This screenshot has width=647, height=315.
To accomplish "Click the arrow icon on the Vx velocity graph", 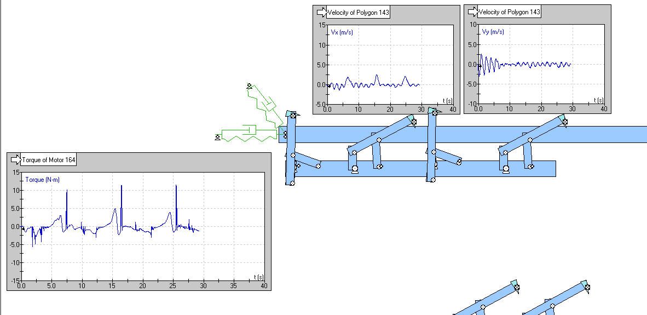I will 320,12.
